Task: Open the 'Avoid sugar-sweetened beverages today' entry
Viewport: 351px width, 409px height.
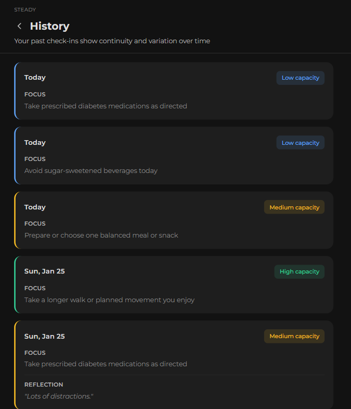Action: (91, 170)
